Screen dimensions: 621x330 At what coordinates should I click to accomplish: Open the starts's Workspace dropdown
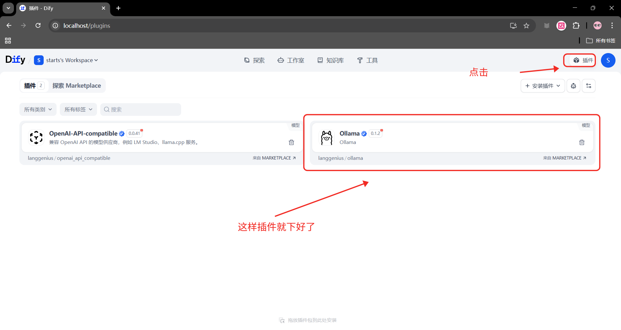pos(66,60)
